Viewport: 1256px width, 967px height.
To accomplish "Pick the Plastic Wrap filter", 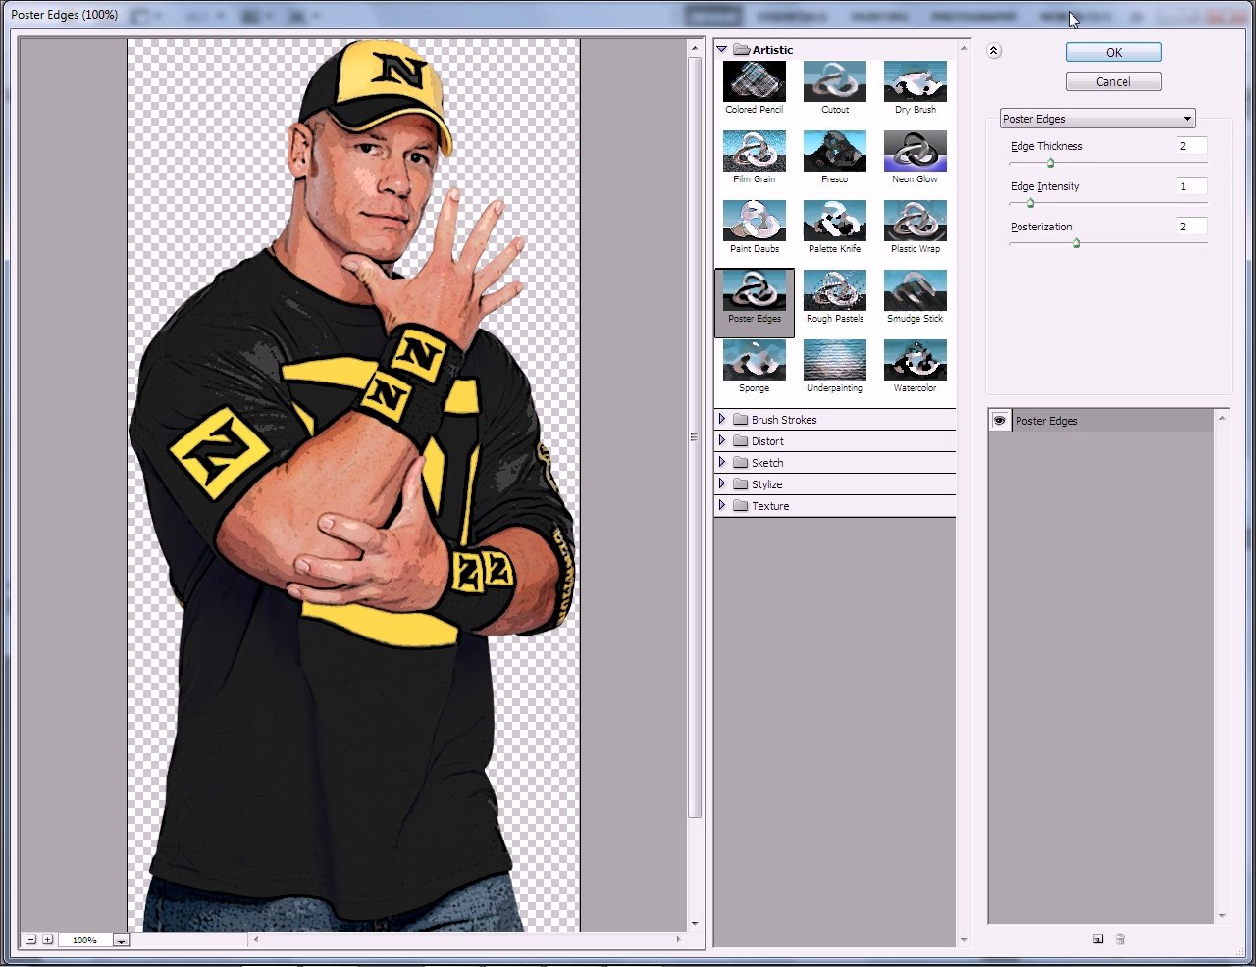I will tap(915, 221).
